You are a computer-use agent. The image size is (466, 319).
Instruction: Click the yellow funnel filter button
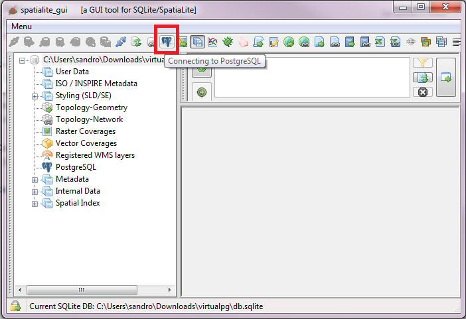pos(423,62)
